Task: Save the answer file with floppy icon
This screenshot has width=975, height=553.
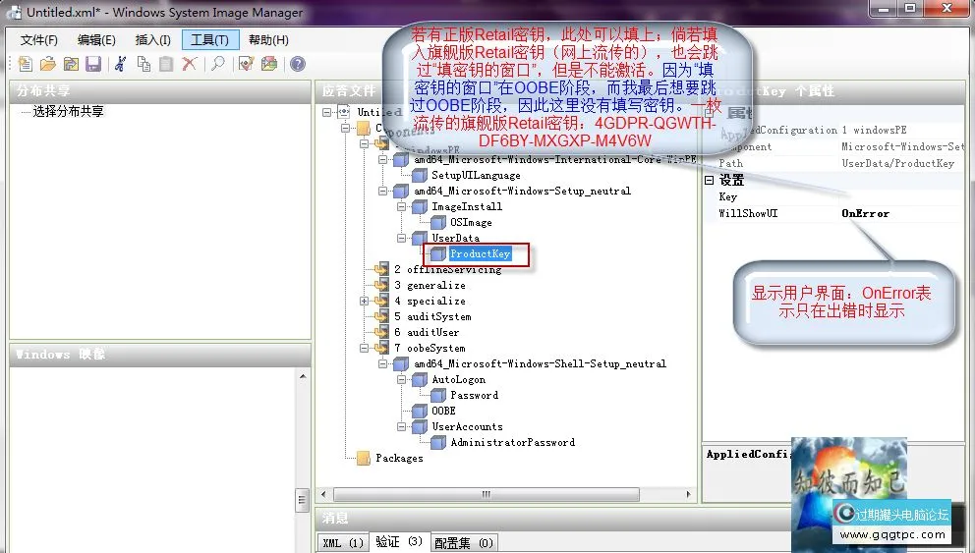Action: tap(93, 64)
